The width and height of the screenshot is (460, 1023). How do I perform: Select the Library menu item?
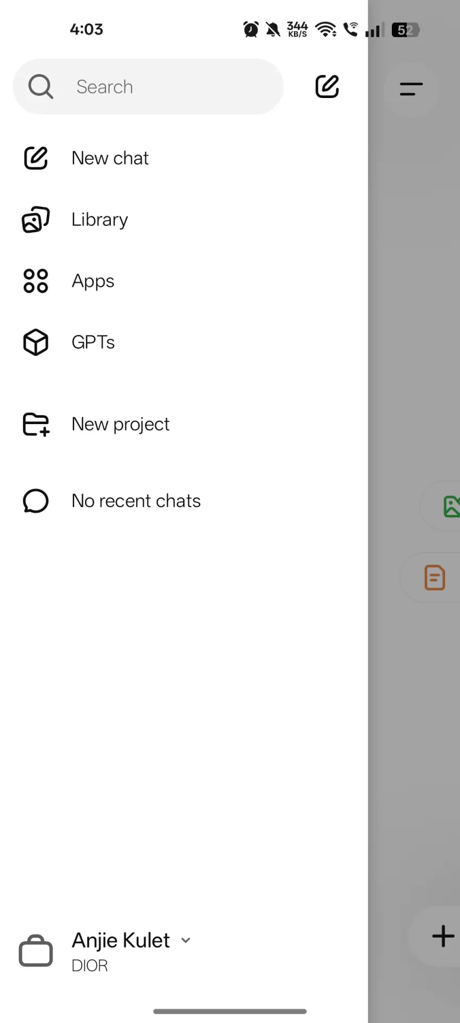(x=100, y=220)
